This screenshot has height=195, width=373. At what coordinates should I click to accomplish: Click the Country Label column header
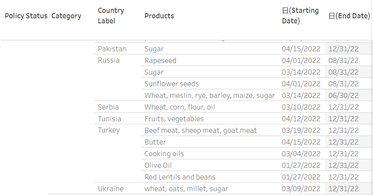(x=111, y=16)
